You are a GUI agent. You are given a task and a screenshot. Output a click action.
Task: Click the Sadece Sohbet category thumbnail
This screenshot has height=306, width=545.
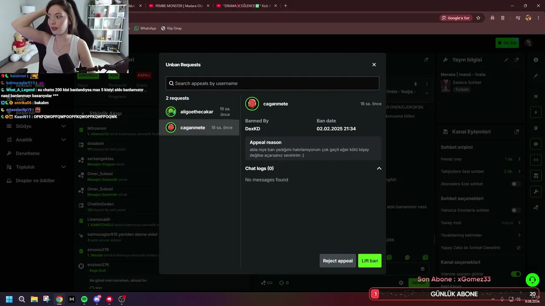click(445, 86)
